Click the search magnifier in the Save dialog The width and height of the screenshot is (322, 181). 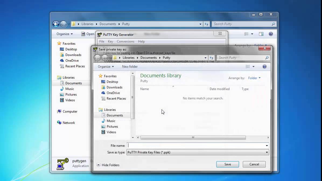click(267, 58)
